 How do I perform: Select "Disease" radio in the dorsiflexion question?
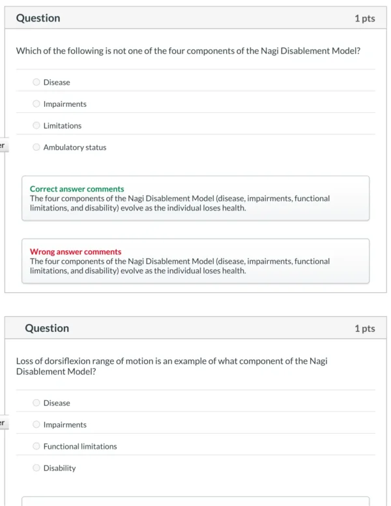pyautogui.click(x=36, y=403)
